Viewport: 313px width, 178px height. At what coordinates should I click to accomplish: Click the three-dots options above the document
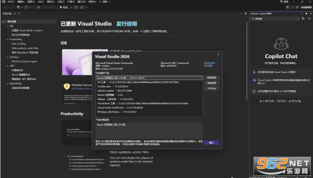coord(241,14)
